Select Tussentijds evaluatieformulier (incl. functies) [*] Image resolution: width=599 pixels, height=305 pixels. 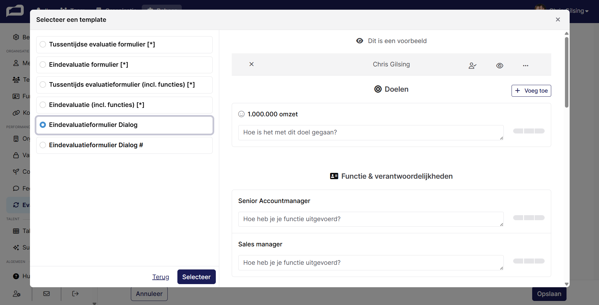pyautogui.click(x=124, y=85)
